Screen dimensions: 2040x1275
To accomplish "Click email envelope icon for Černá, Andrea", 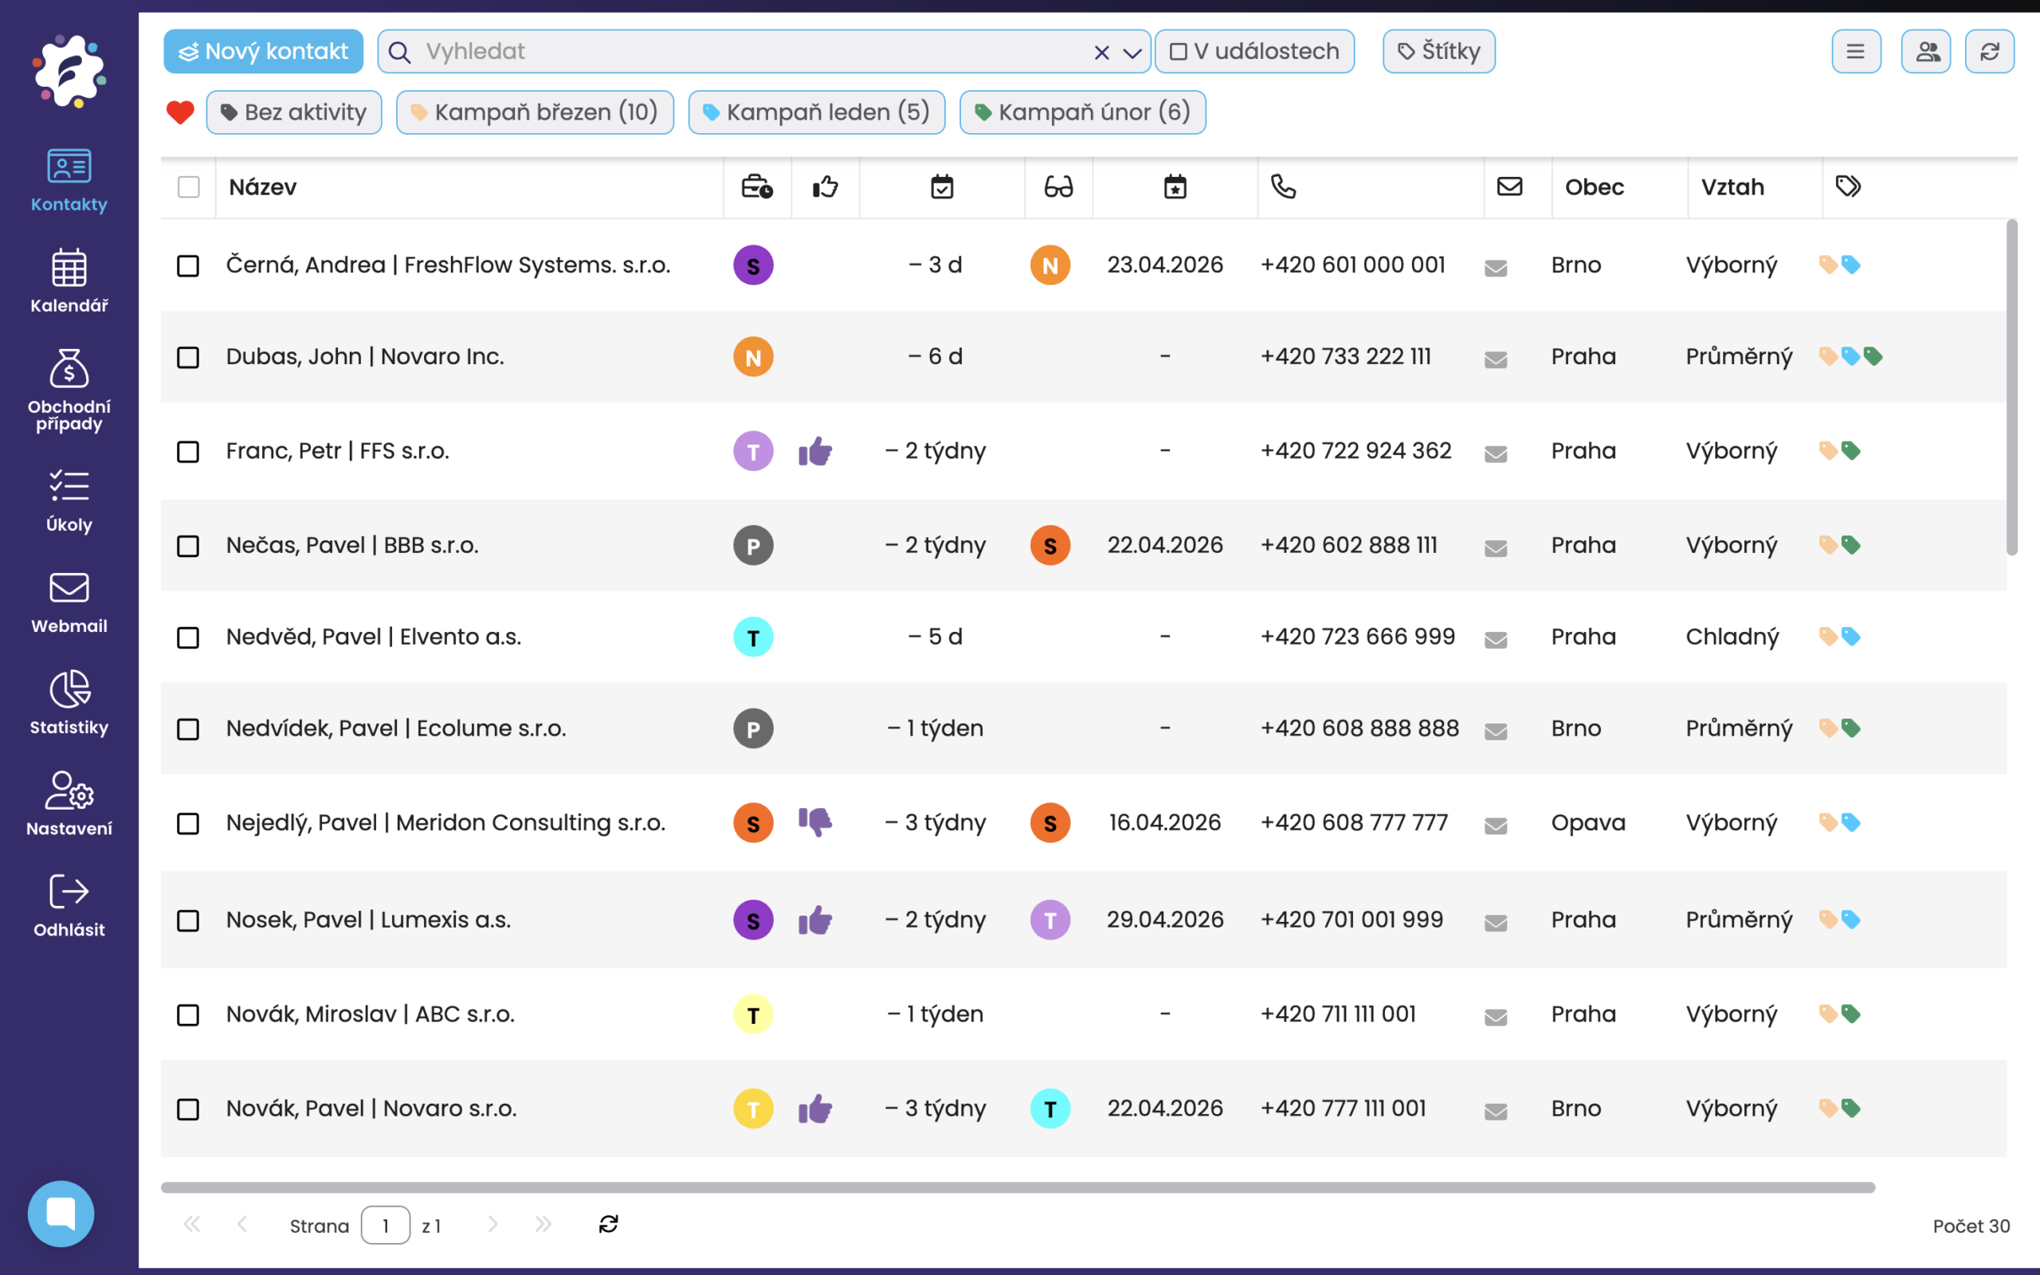I will 1496,267.
